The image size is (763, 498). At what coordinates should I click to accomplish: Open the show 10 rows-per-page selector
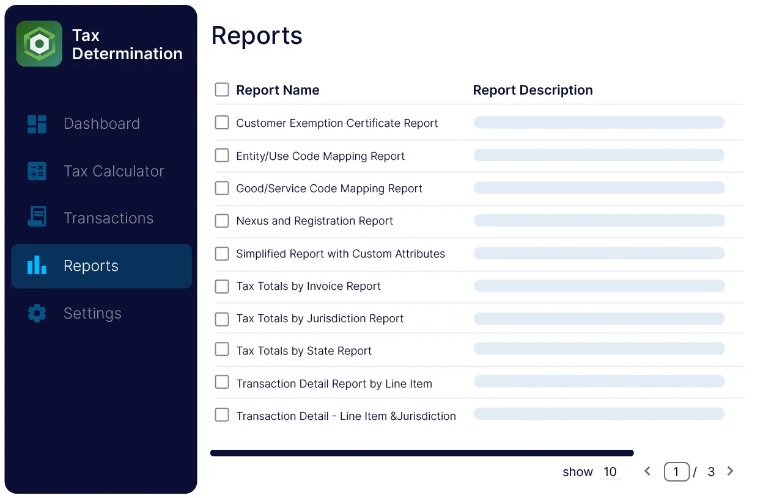(x=610, y=472)
